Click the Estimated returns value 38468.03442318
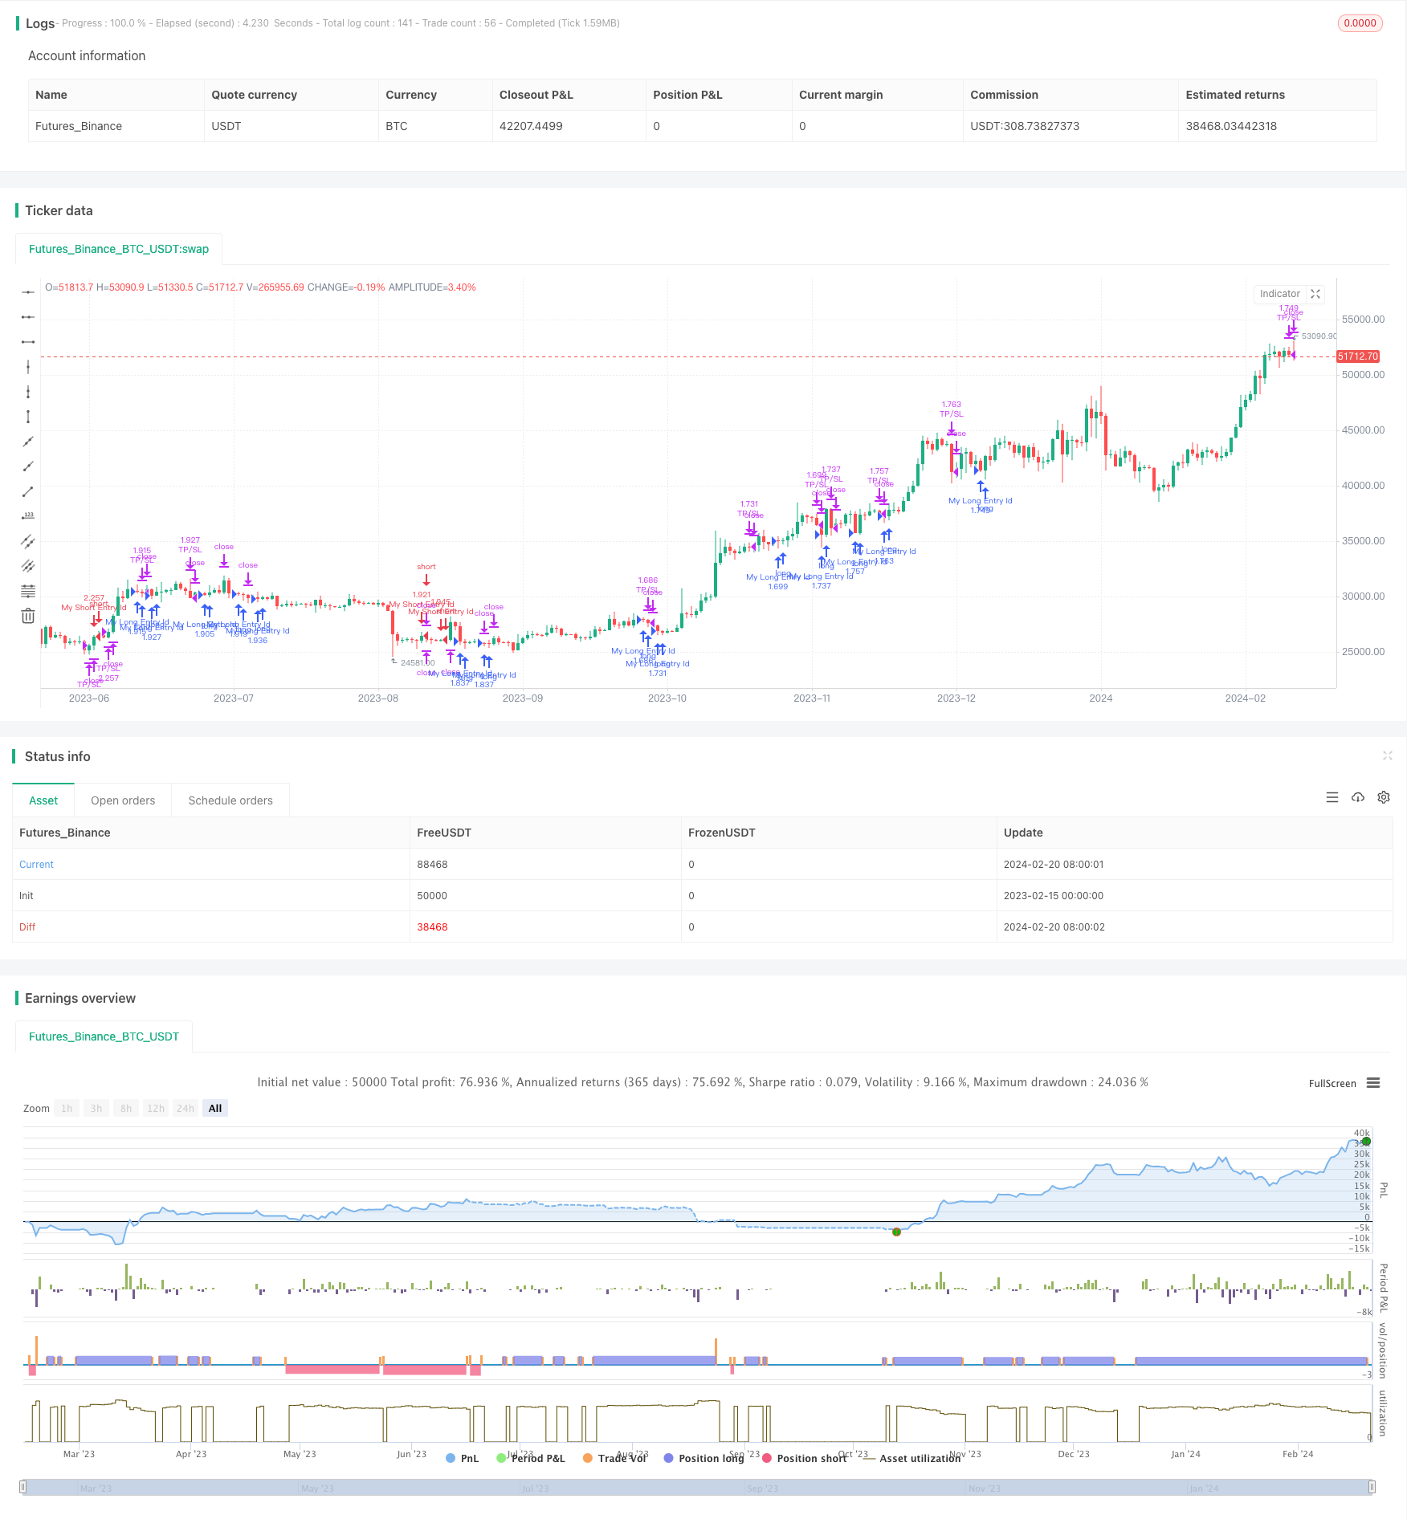This screenshot has width=1407, height=1519. click(1231, 126)
